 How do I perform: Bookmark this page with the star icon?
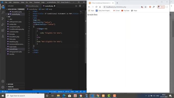[145, 7]
